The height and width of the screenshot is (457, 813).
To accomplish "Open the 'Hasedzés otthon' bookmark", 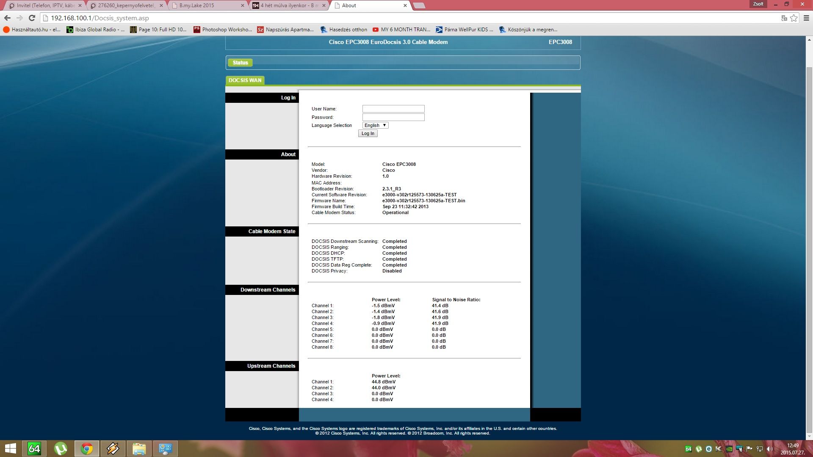I will [x=344, y=30].
